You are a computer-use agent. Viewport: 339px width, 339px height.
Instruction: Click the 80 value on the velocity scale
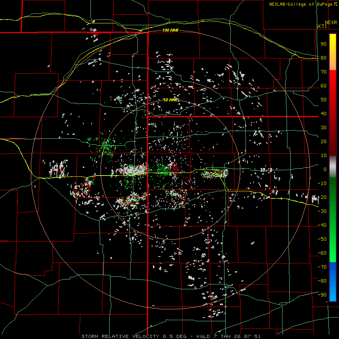tap(324, 58)
